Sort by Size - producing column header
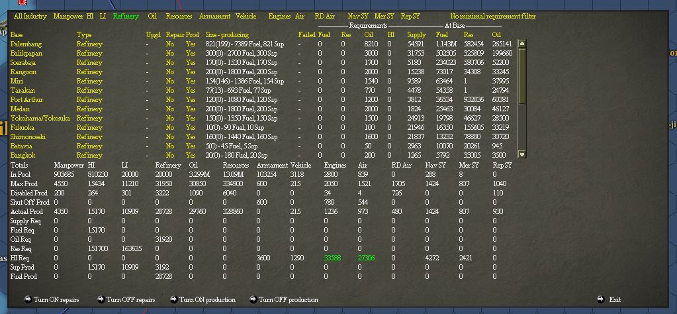Image resolution: width=677 pixels, height=314 pixels. click(x=227, y=34)
